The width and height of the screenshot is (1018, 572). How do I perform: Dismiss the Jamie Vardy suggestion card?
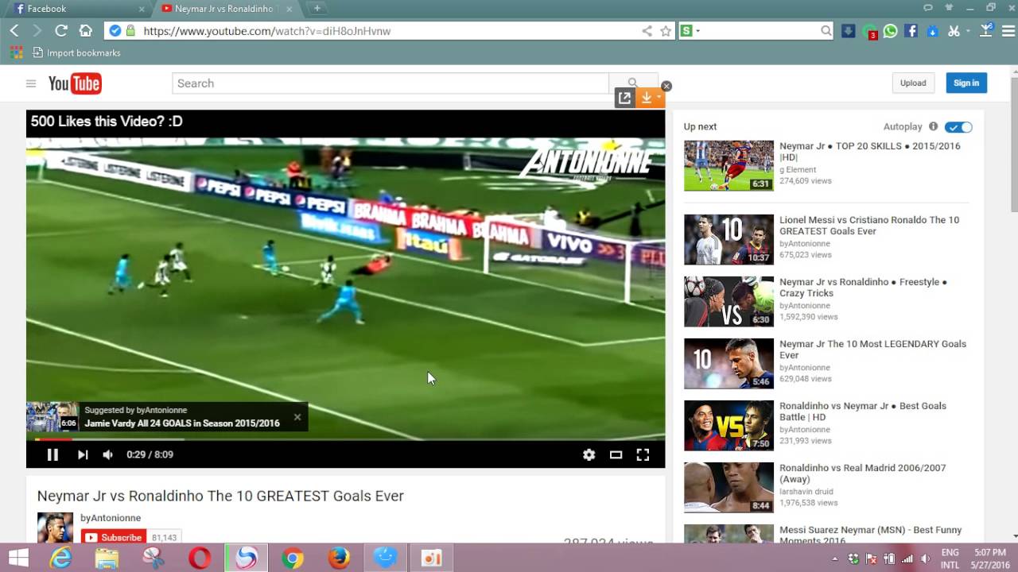[297, 417]
